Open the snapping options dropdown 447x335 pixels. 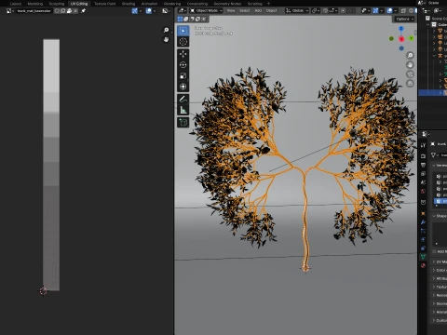(332, 11)
